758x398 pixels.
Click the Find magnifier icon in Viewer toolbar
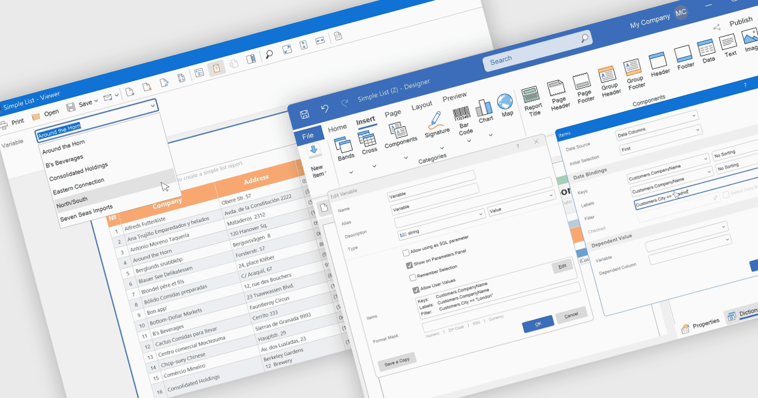(x=269, y=54)
